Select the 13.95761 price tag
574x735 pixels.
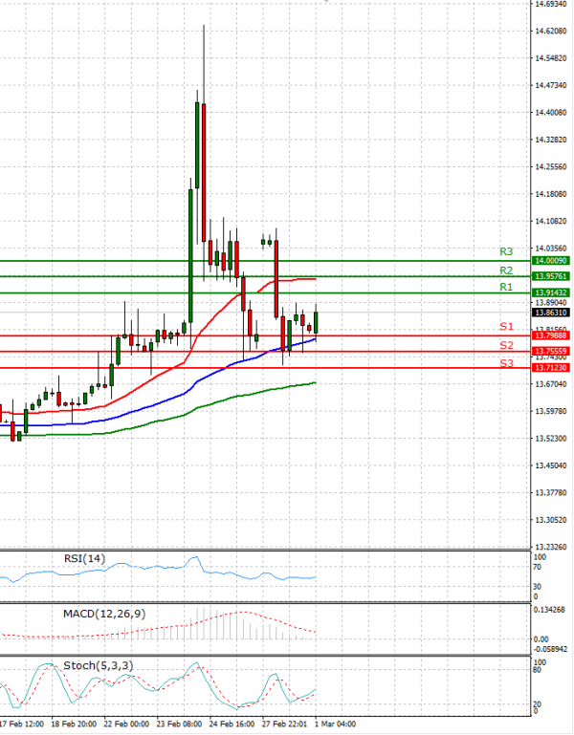[550, 276]
